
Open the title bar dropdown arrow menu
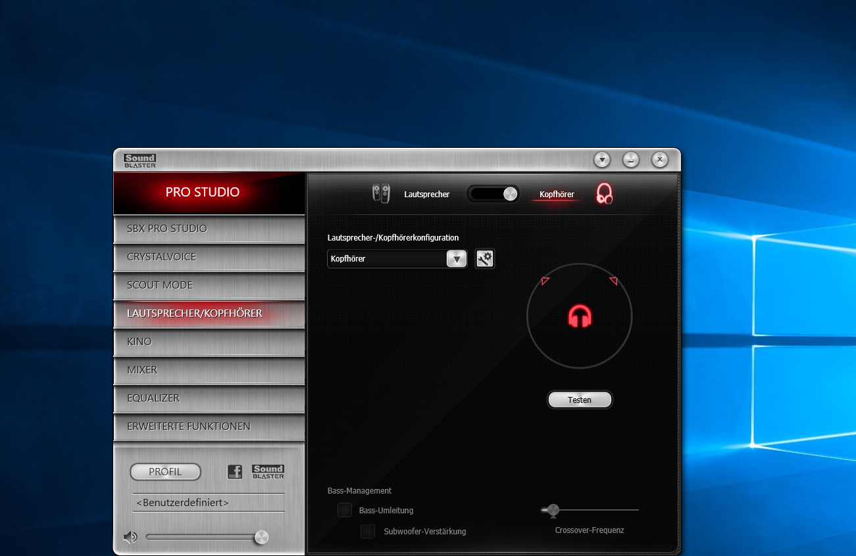click(602, 160)
